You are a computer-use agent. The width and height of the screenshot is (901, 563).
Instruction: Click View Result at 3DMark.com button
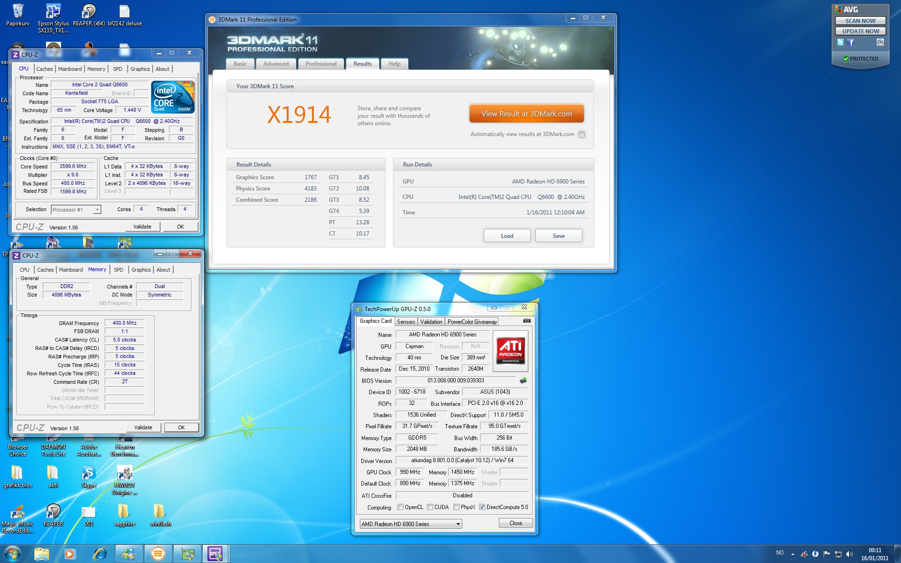click(527, 114)
